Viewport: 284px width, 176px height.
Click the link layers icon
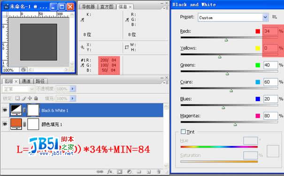(x=100, y=171)
